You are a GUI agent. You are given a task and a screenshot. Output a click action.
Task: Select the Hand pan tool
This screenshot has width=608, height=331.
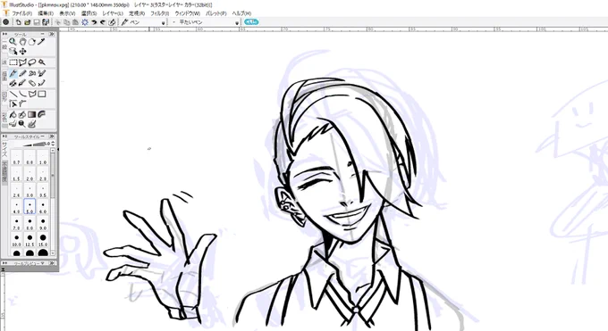click(x=22, y=42)
